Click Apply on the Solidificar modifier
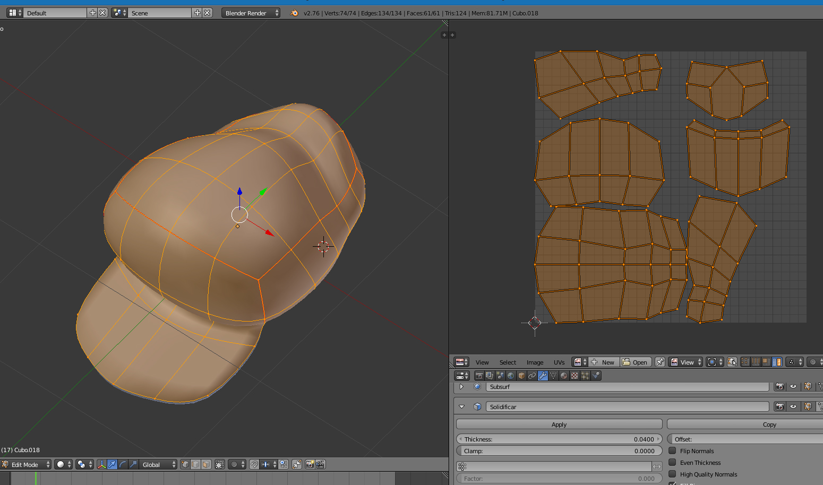This screenshot has width=823, height=485. (x=559, y=425)
